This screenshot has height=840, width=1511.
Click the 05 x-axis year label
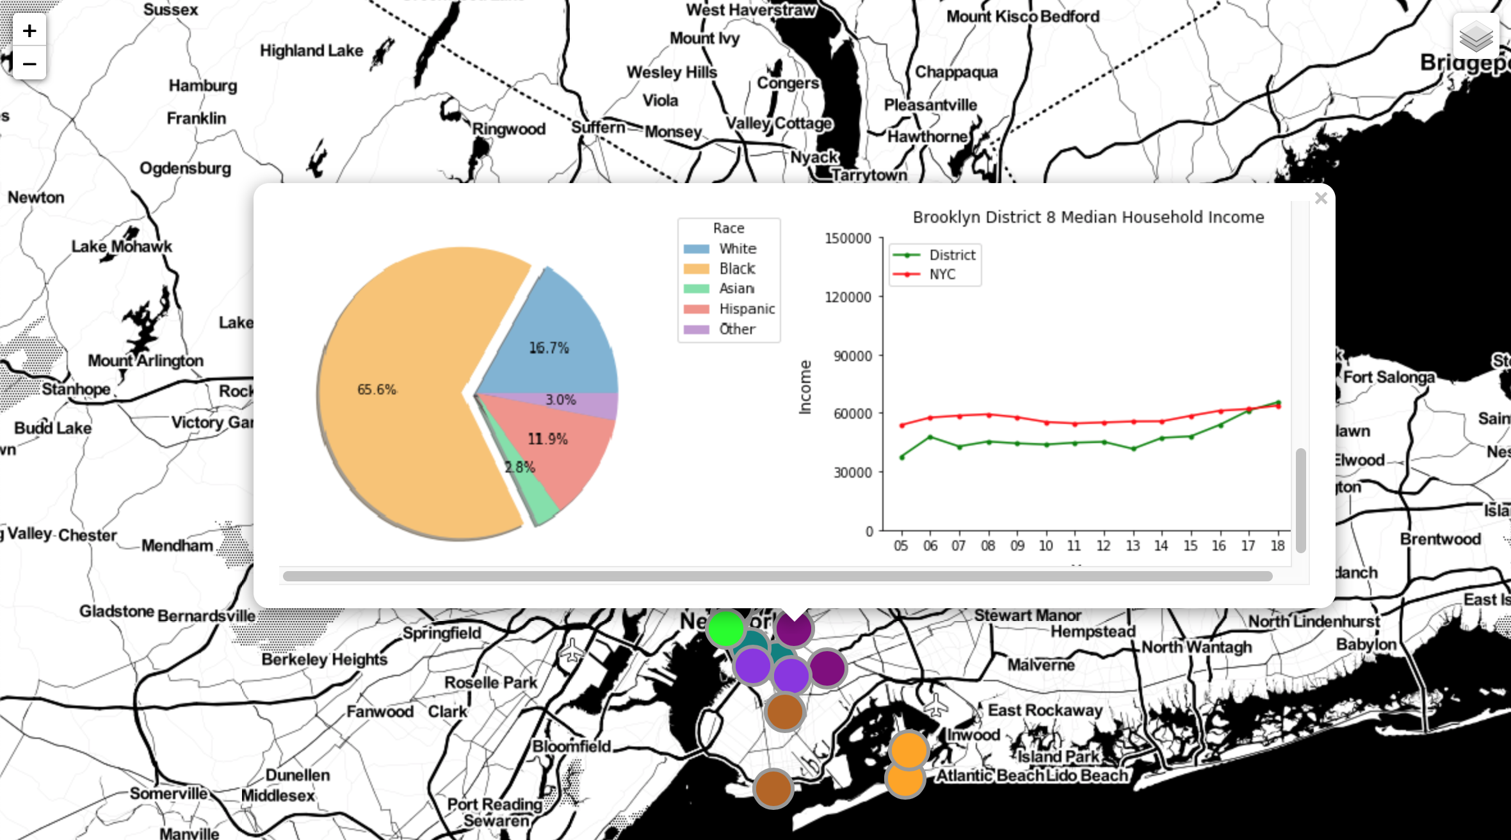pyautogui.click(x=901, y=545)
